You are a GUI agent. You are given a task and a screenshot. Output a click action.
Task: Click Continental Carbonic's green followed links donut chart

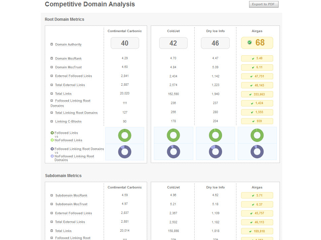tap(125, 135)
